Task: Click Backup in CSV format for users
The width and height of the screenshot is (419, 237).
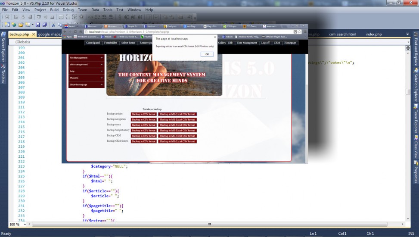Action: [143, 125]
